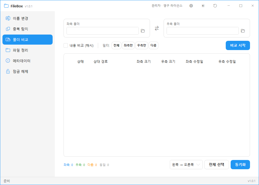The height and width of the screenshot is (185, 259).
Task: Click the 비교 시작 button
Action: pyautogui.click(x=238, y=45)
